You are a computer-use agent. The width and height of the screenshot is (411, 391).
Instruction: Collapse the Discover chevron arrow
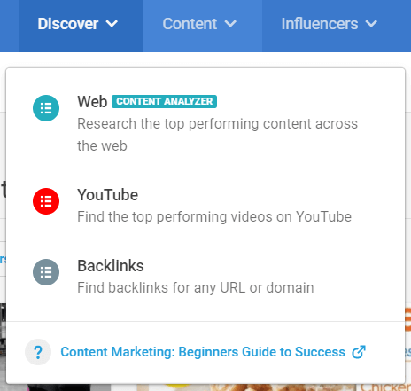click(112, 24)
